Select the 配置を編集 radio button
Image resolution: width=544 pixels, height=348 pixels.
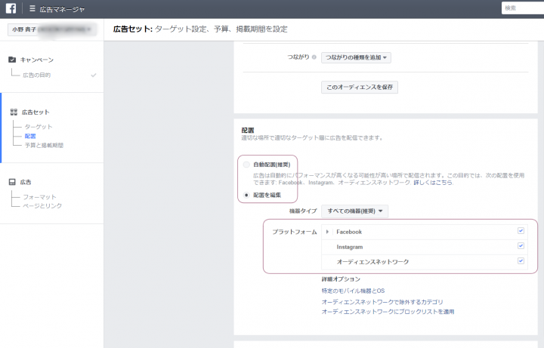(246, 196)
